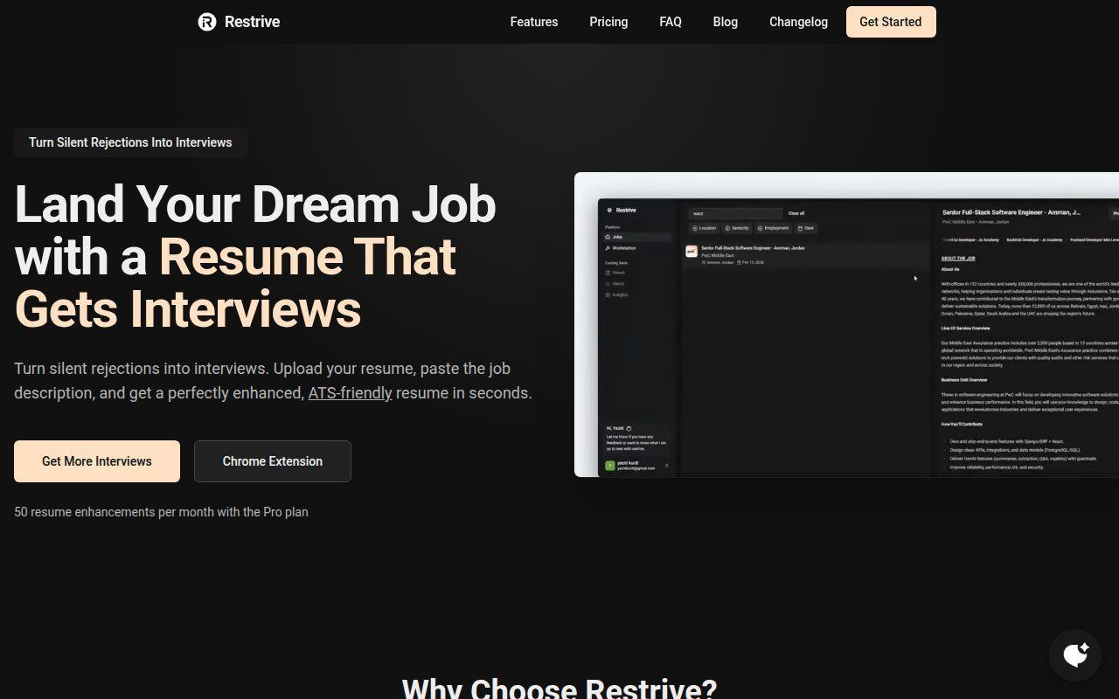Expand the account switcher chevron in the preview
Image resolution: width=1119 pixels, height=699 pixels.
click(x=666, y=466)
